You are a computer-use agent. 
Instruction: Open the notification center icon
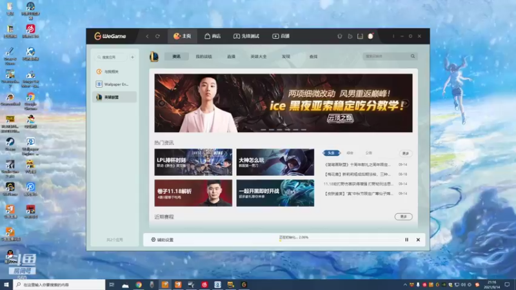tap(507, 284)
